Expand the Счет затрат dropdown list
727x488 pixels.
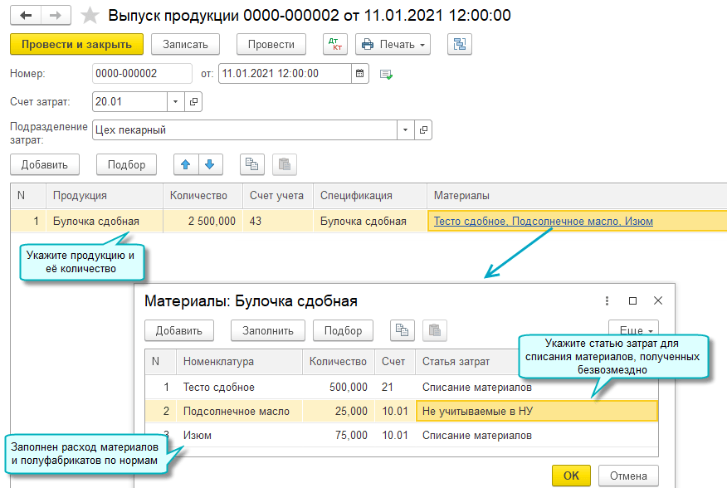coord(175,101)
